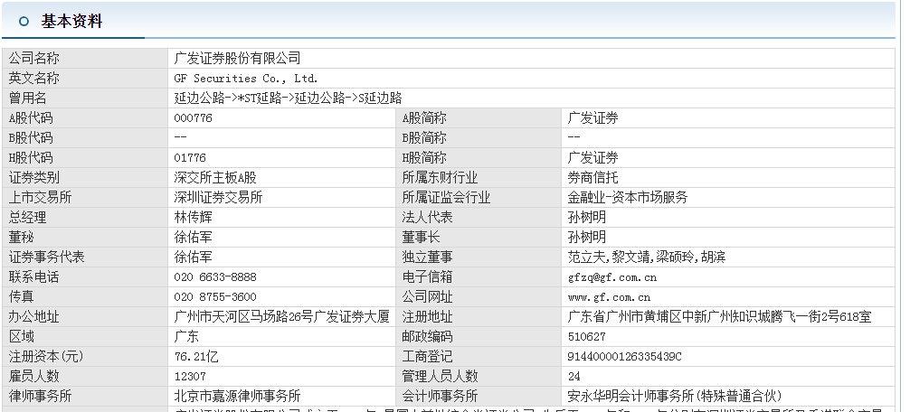Click the 英文名称 label cell
The image size is (910, 412).
[x=85, y=79]
